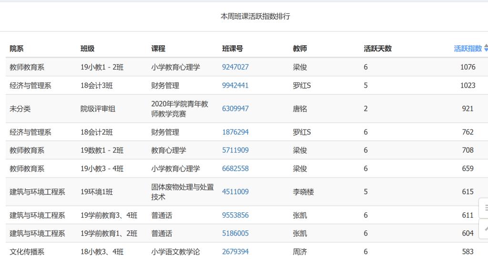Open class number 5711909 link
Screen dimensions: 488x259
pyautogui.click(x=235, y=150)
